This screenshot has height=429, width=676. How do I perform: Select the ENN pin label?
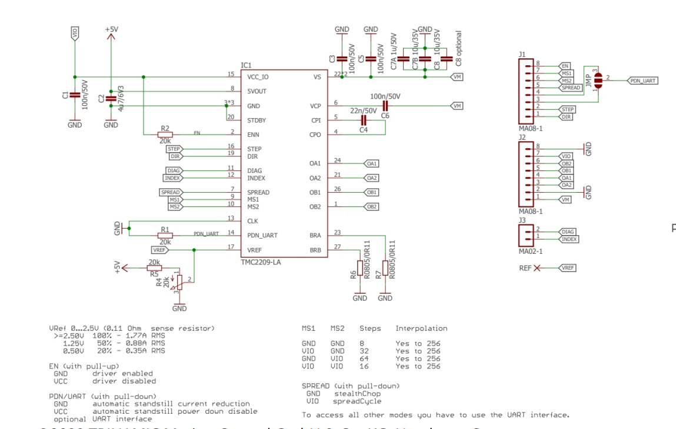pos(253,135)
